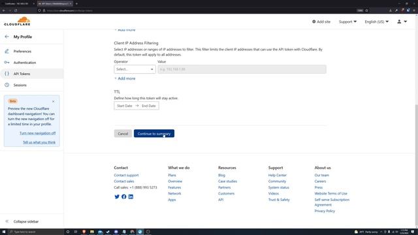Open Our team footer link
This screenshot has width=418, height=235.
[322, 175]
